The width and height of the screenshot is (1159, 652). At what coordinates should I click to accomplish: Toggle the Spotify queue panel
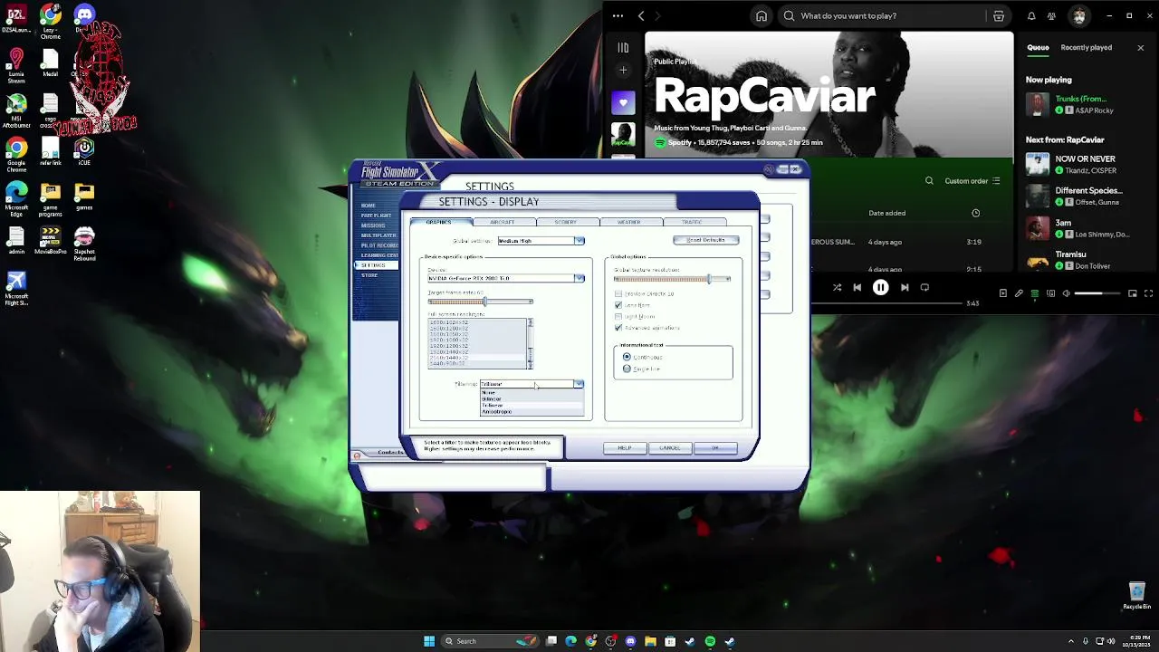(x=1035, y=293)
